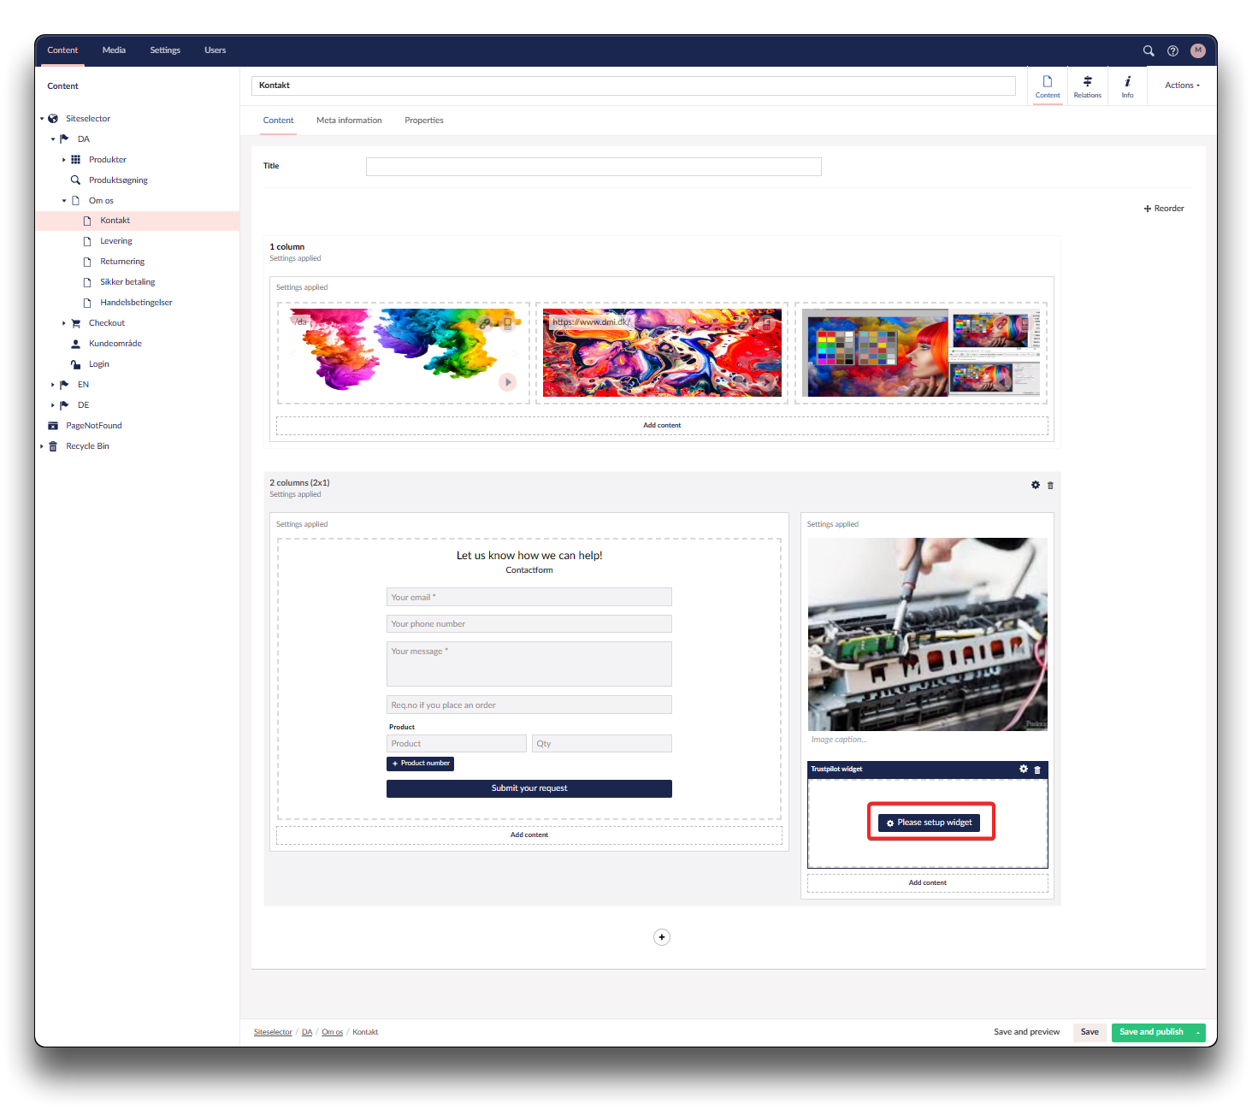Image resolution: width=1252 pixels, height=1109 pixels.
Task: Delete the 2 columns row via trash icon
Action: [1050, 485]
